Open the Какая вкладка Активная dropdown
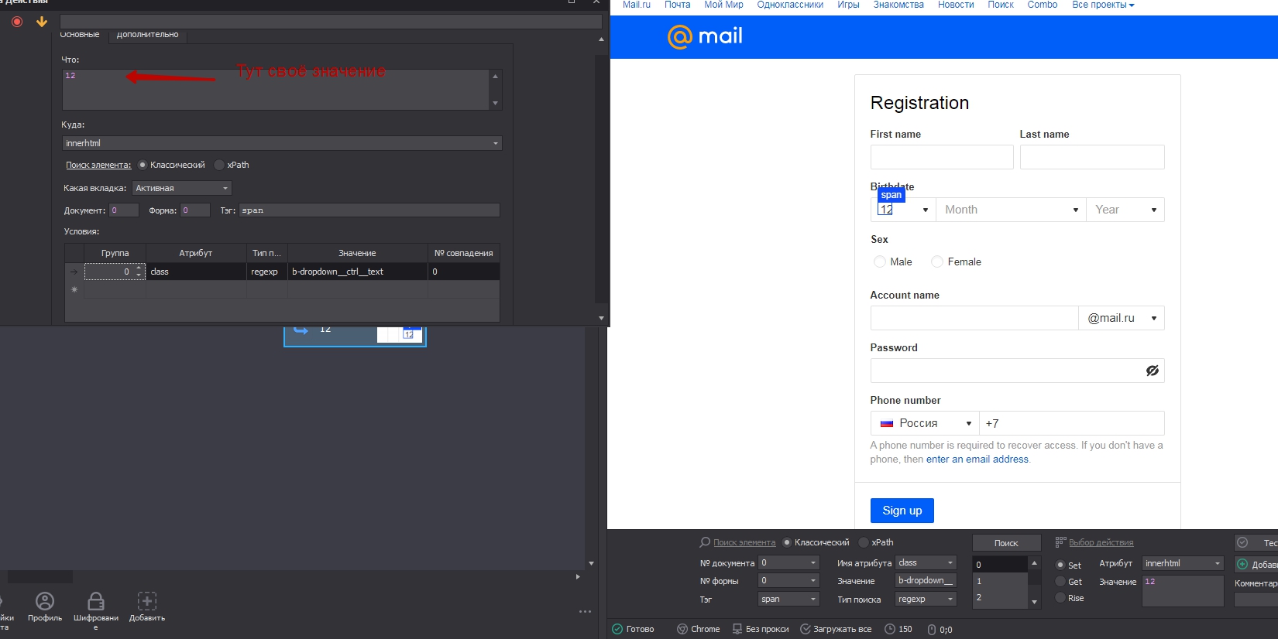The width and height of the screenshot is (1278, 639). [182, 188]
